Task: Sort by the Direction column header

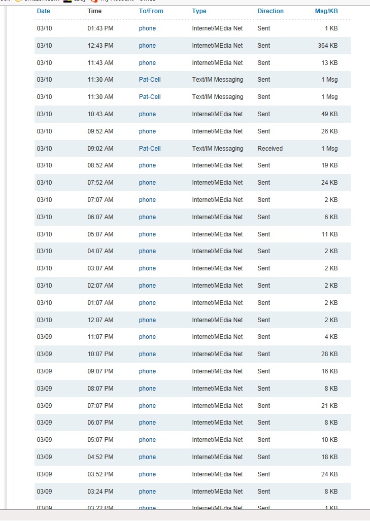Action: click(271, 11)
